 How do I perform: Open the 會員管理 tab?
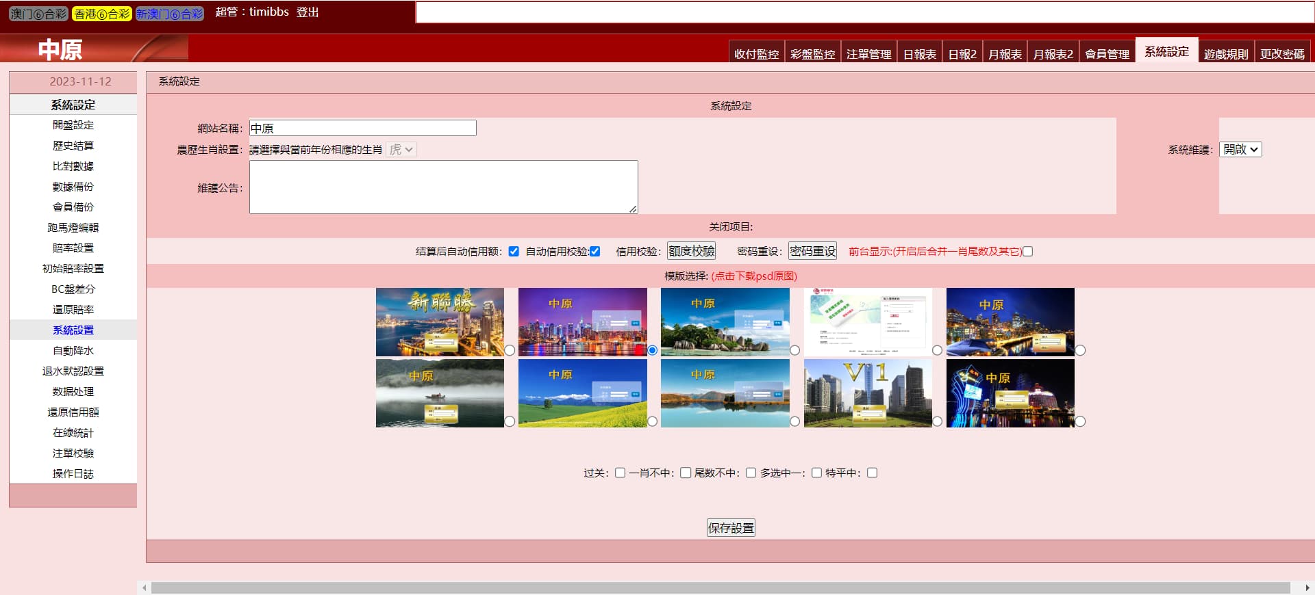(1107, 54)
